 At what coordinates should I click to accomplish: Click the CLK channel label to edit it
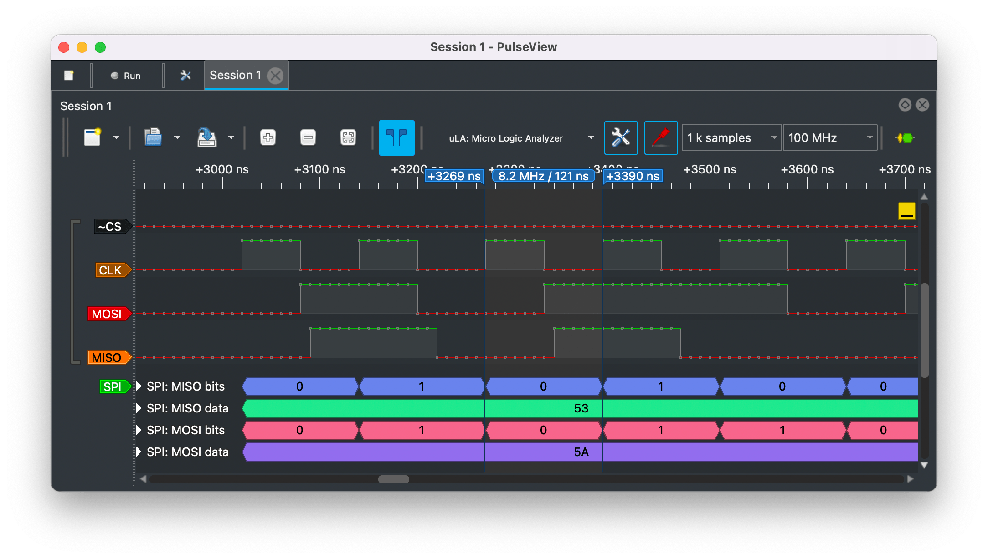(x=111, y=269)
